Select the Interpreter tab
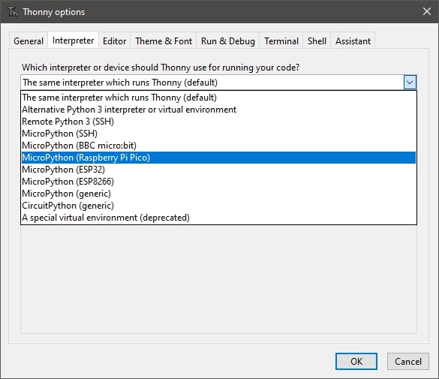The height and width of the screenshot is (379, 439). coord(73,41)
